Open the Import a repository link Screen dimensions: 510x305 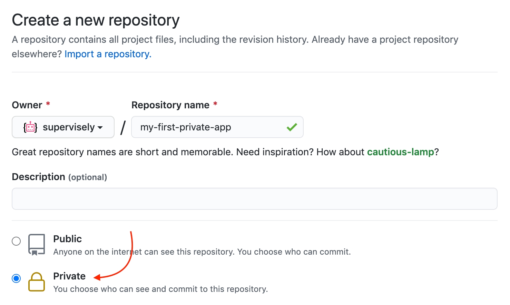[108, 54]
